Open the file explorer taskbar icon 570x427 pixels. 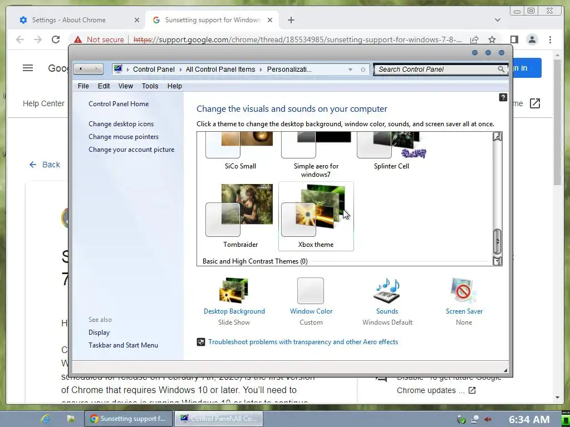pyautogui.click(x=70, y=419)
